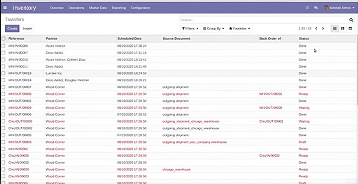
Task: Click back order Chic/OUT/00002 cell
Action: (x=271, y=121)
